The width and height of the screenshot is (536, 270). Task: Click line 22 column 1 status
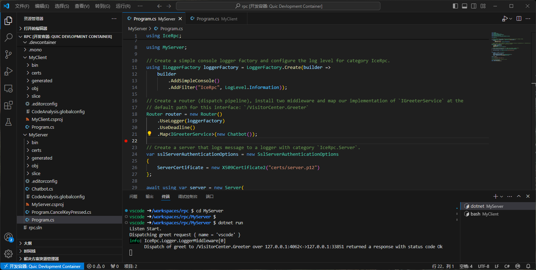(443, 266)
